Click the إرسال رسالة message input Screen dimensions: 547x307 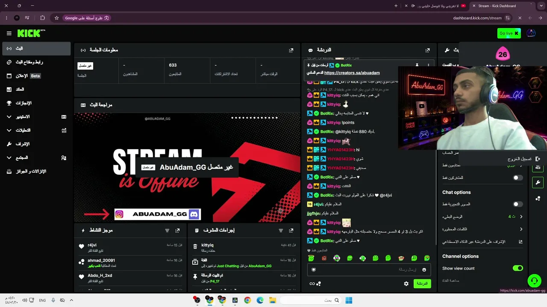point(370,269)
